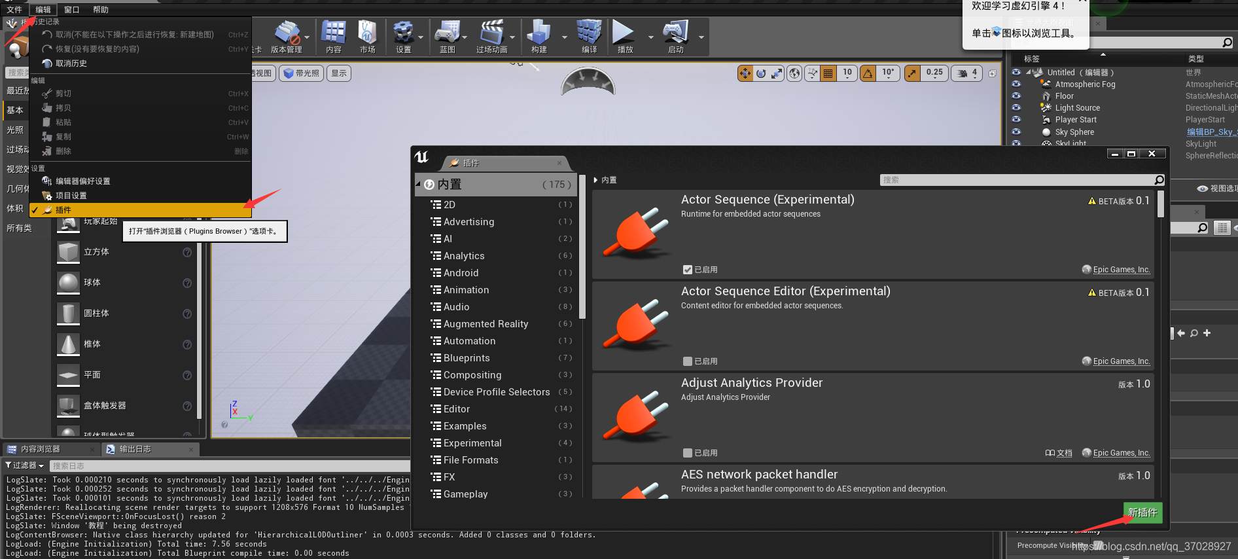Click the surface snapping icon in viewport
Screen dimensions: 1238x559
pyautogui.click(x=812, y=73)
